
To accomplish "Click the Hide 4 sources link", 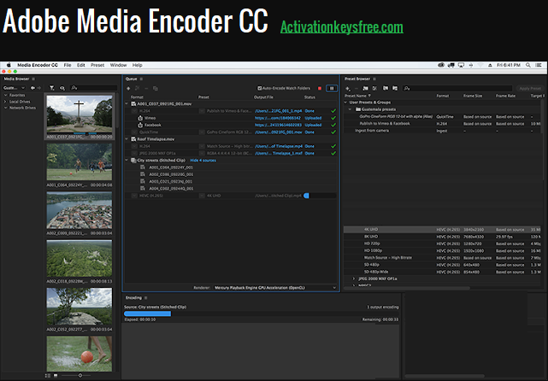I will tap(203, 161).
